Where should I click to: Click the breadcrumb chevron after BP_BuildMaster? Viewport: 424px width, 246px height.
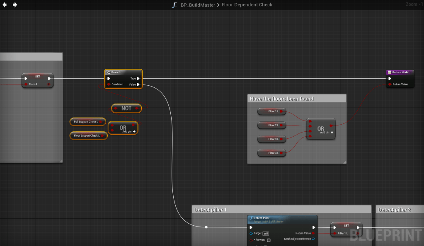point(218,5)
